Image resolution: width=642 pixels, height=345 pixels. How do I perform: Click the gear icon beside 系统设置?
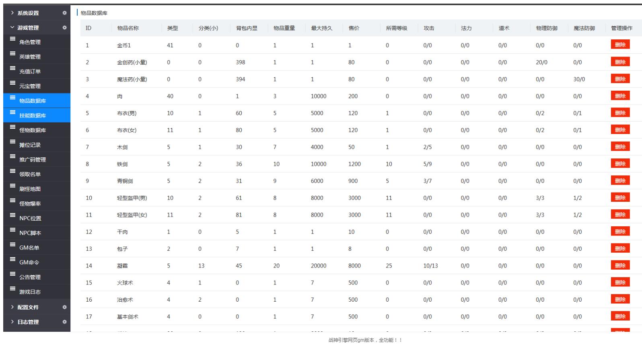[64, 13]
